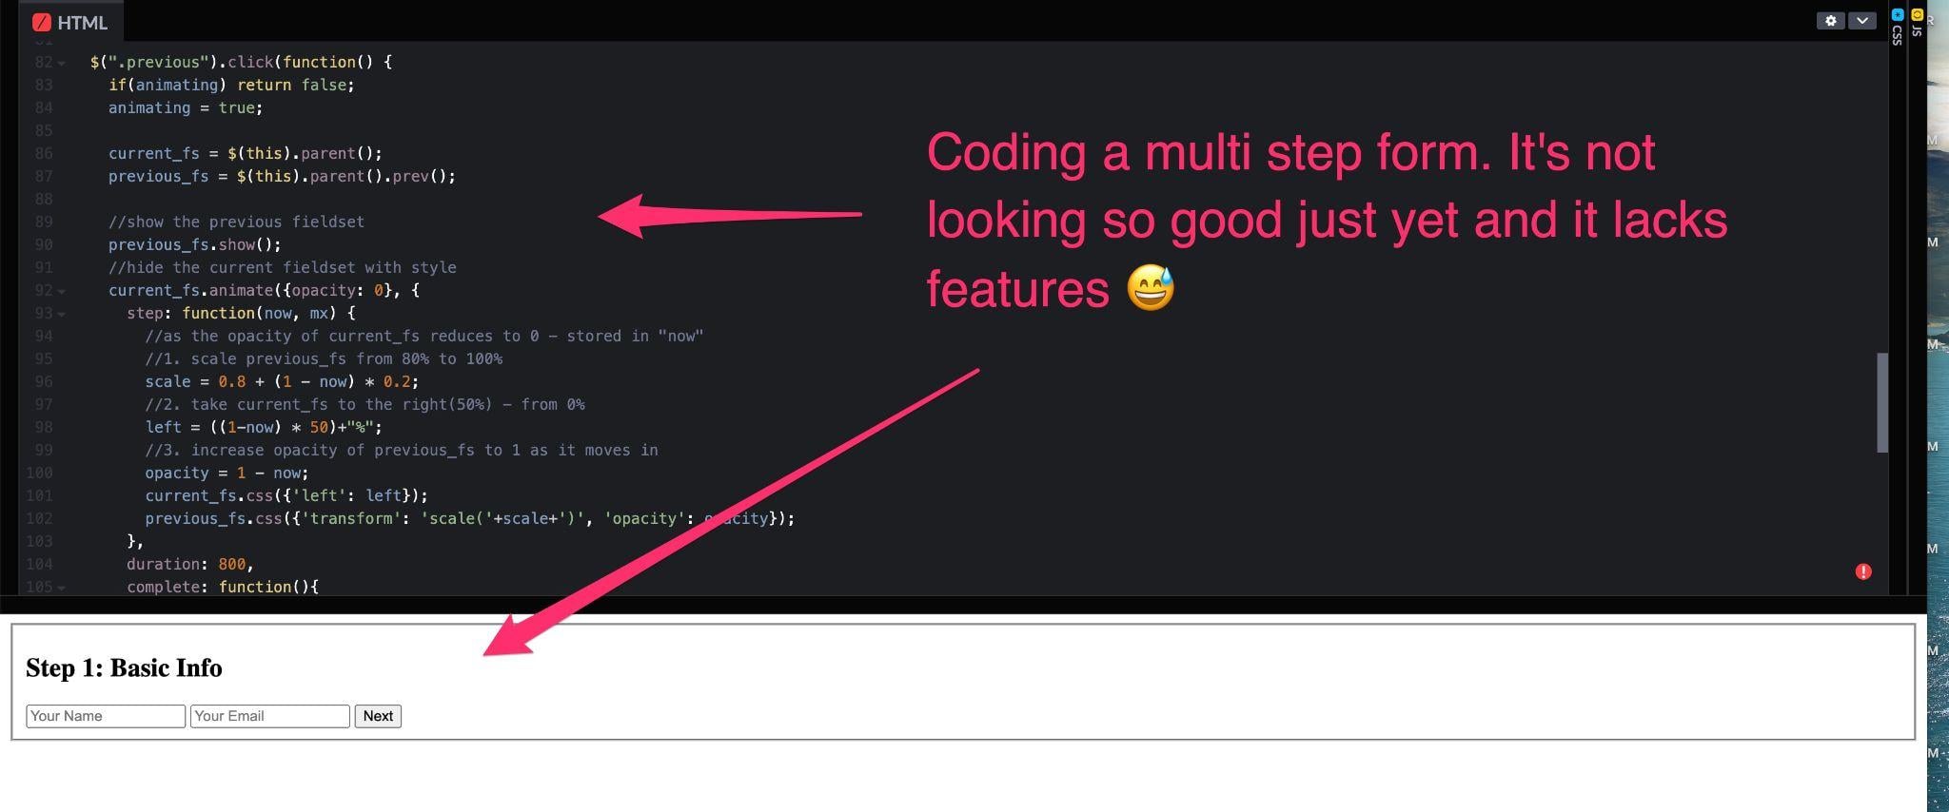Click the 'current_fs.css({'left': left});' line
This screenshot has height=812, width=1949.
[286, 495]
